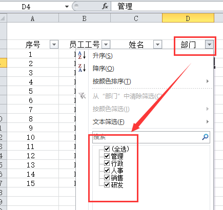The height and width of the screenshot is (210, 223).
Task: Expand the Name Box dropdown arrow
Action: 67,7
